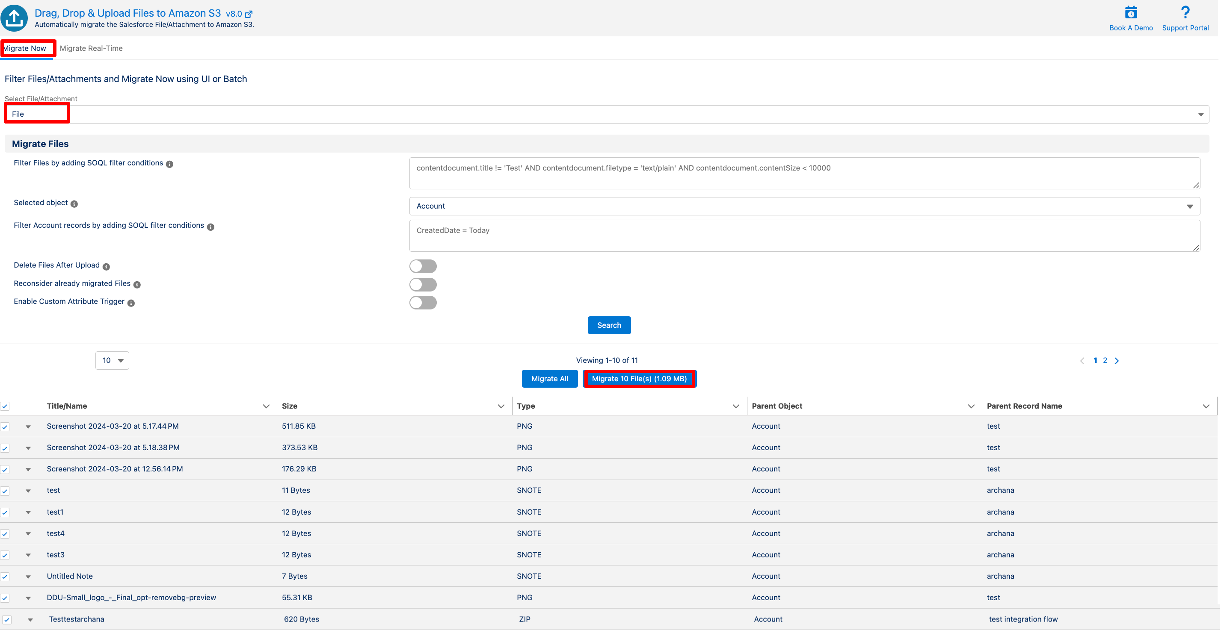This screenshot has width=1227, height=636.
Task: Click the info icon beside Reconsider already migrated Files
Action: click(x=137, y=285)
